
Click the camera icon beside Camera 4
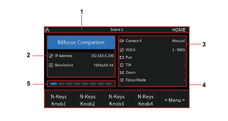tap(122, 41)
